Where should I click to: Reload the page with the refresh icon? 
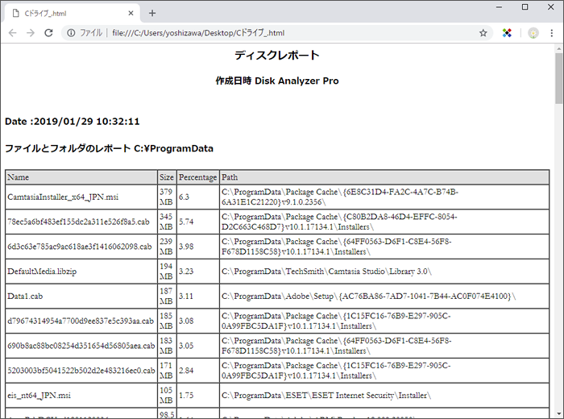[48, 33]
